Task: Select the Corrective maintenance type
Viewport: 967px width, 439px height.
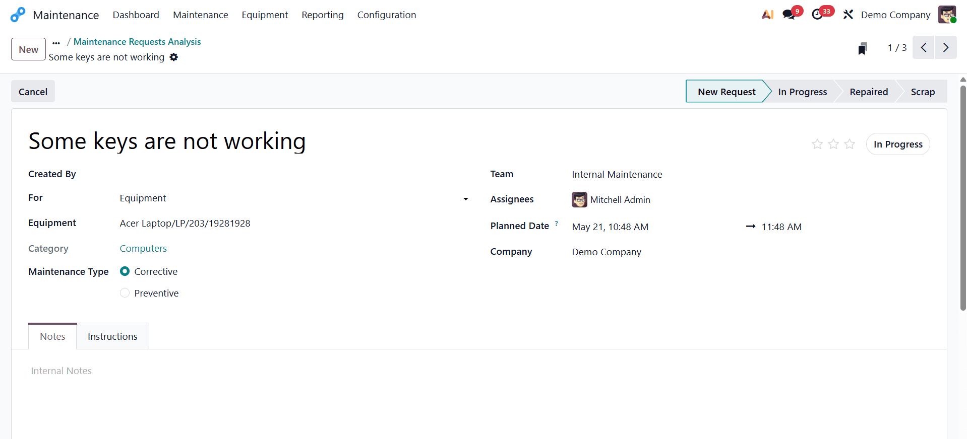Action: [125, 271]
